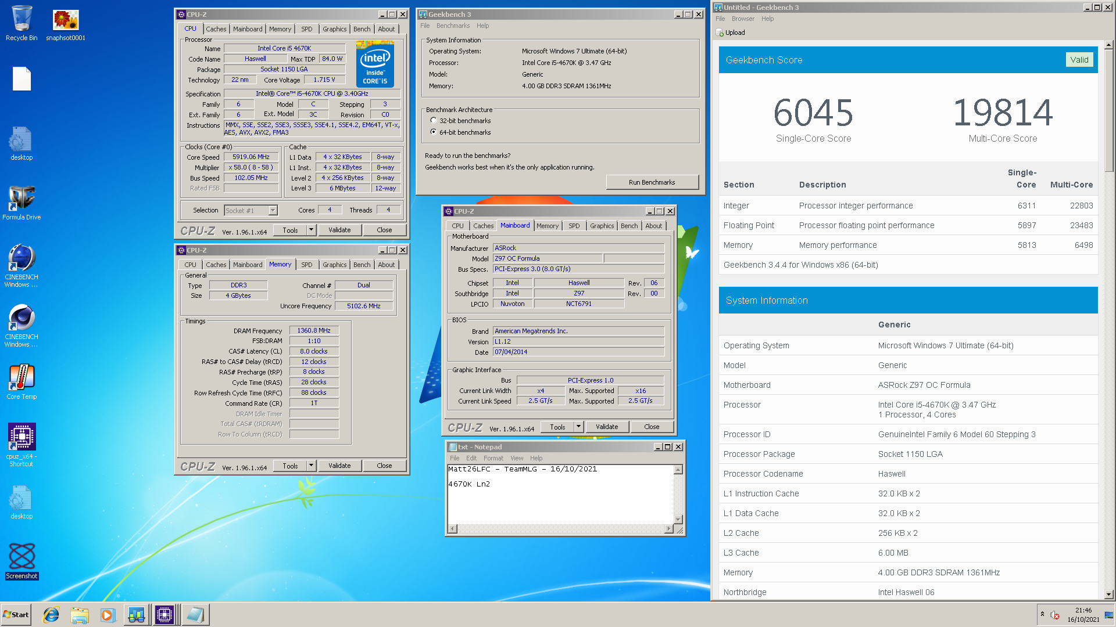Click the Upload icon in Geekbench results

pos(720,33)
